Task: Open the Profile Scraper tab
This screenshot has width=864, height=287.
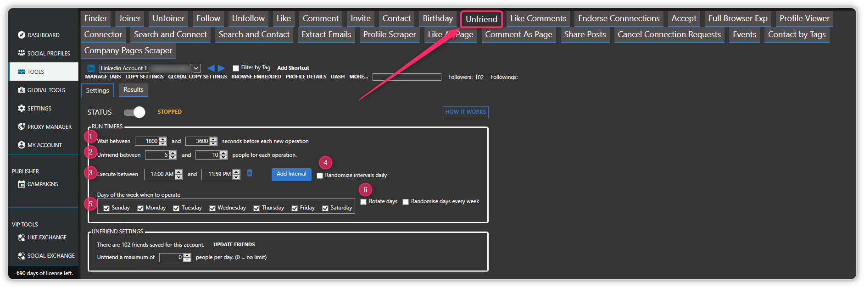Action: (x=390, y=35)
